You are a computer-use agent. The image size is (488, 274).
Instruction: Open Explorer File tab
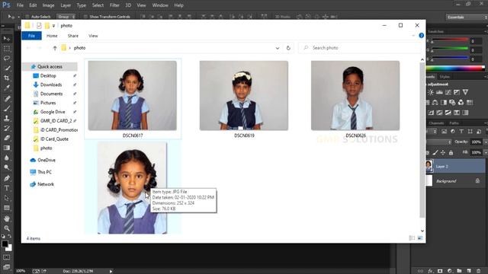[x=31, y=36]
